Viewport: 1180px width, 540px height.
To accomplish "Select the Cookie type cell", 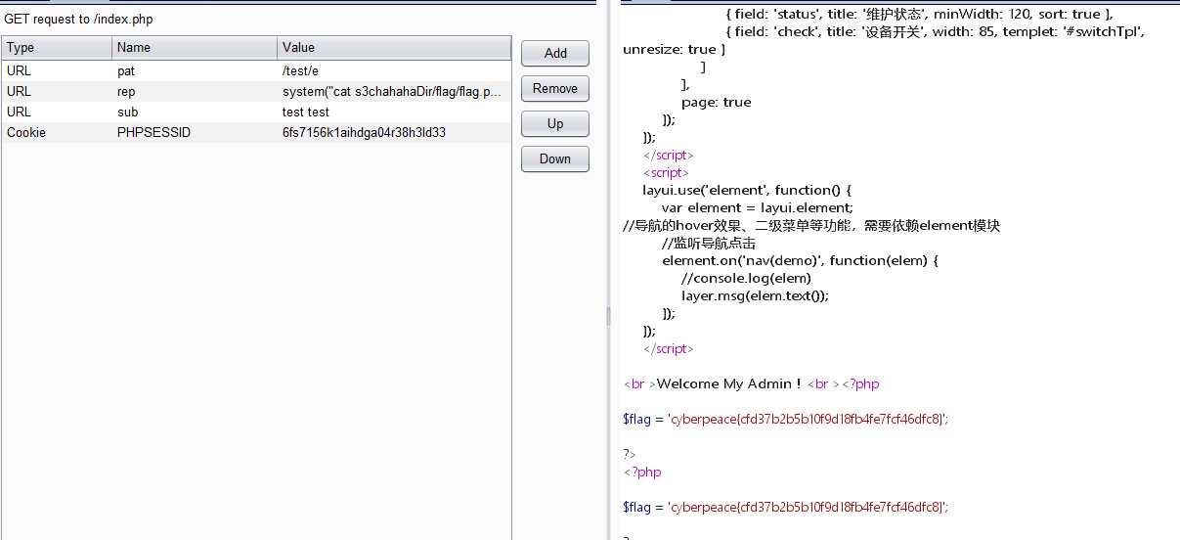I will [x=57, y=132].
